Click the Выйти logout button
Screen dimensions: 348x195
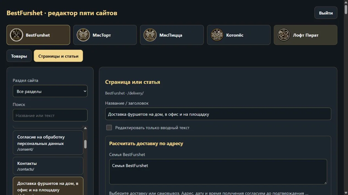pyautogui.click(x=326, y=13)
